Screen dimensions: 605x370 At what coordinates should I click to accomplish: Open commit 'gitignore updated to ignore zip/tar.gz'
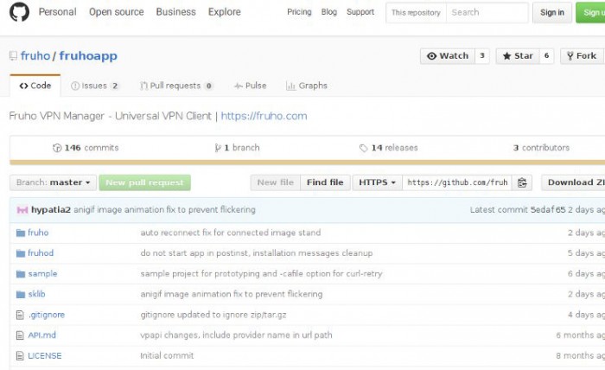[x=213, y=316]
